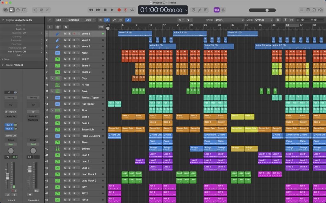
Task: Add a new track using the plus icon
Action: tap(50, 27)
